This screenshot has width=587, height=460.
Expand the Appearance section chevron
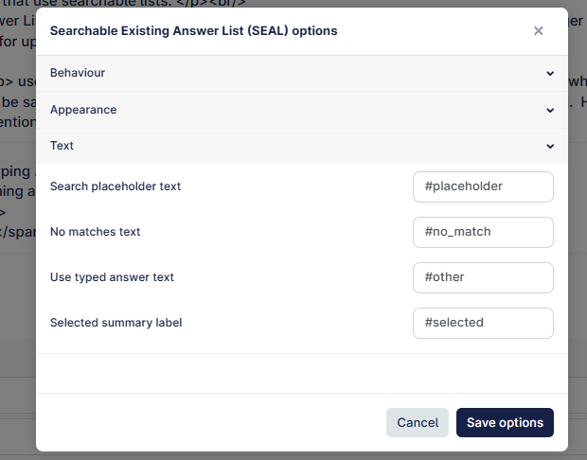pos(550,110)
